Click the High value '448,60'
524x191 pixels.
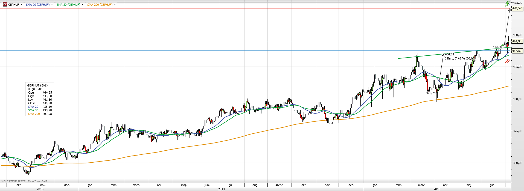click(47, 96)
